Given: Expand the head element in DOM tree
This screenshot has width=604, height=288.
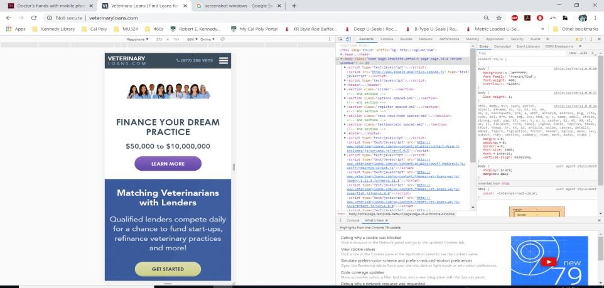Looking at the screenshot, I should pos(342,55).
